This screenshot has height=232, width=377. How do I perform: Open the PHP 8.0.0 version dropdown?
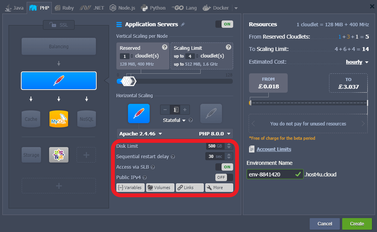[x=215, y=134]
